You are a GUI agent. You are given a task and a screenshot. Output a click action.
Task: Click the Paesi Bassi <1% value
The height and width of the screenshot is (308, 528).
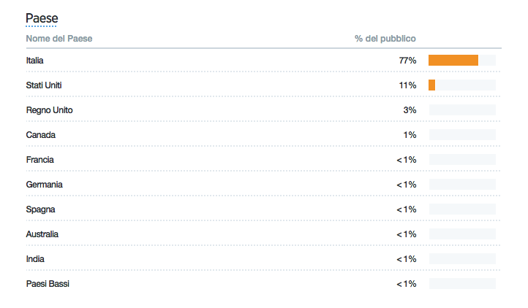407,284
